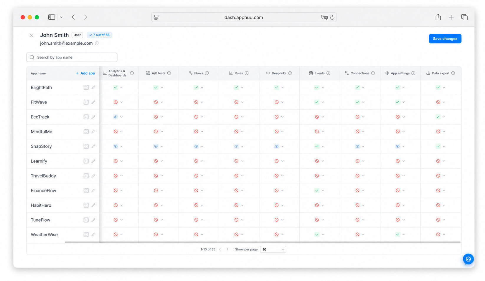
Task: Click the info icon beside Events header
Action: [x=329, y=73]
